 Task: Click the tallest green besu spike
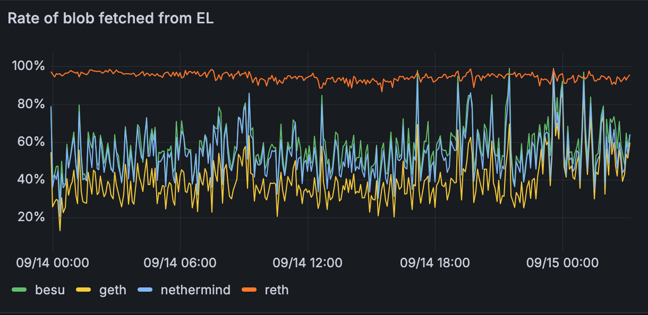click(x=508, y=69)
